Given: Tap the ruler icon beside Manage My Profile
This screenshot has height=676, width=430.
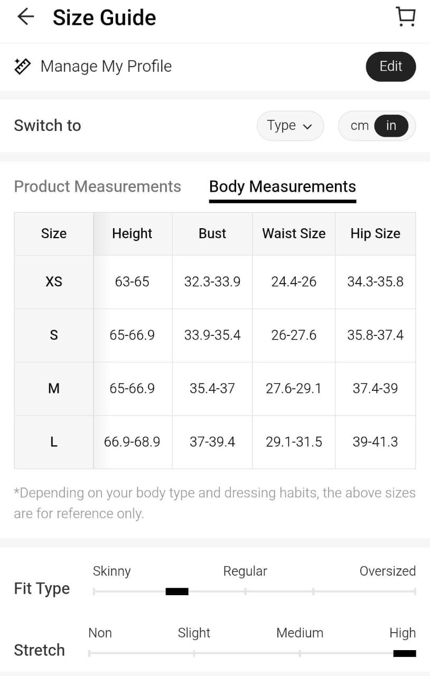Looking at the screenshot, I should tap(22, 67).
